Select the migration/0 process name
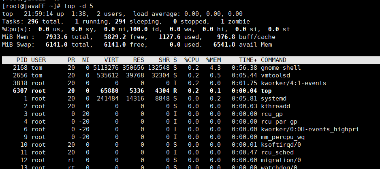The width and height of the screenshot is (380, 169). pos(281,160)
